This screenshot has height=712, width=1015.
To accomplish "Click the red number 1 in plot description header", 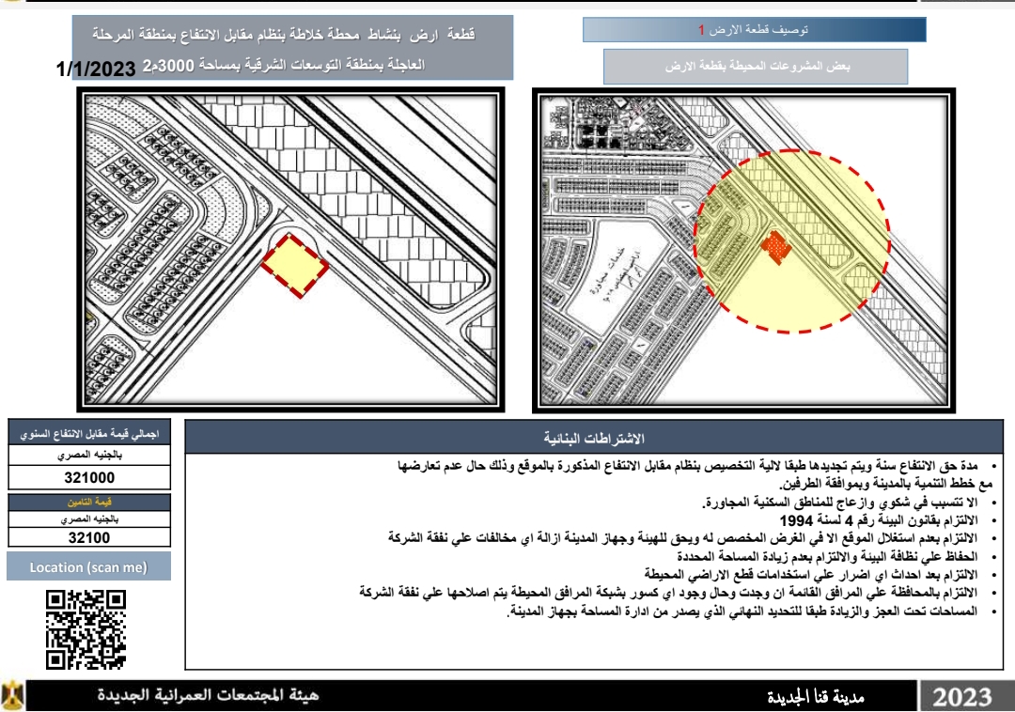I will tap(701, 31).
